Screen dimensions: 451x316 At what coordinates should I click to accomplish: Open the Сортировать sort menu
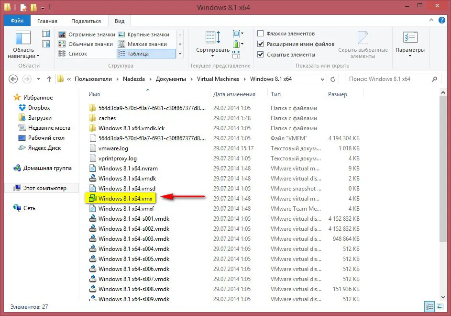[212, 45]
